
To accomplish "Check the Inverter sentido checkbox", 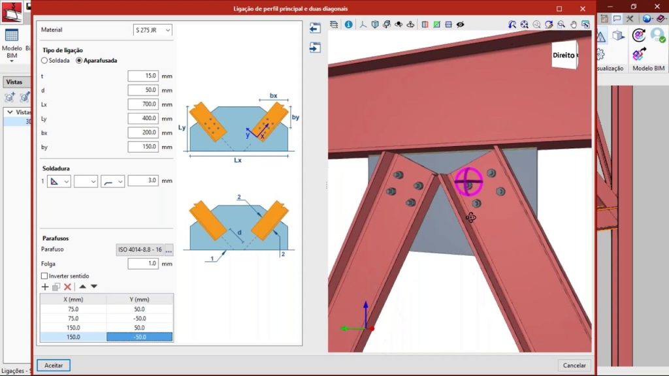I will [44, 275].
